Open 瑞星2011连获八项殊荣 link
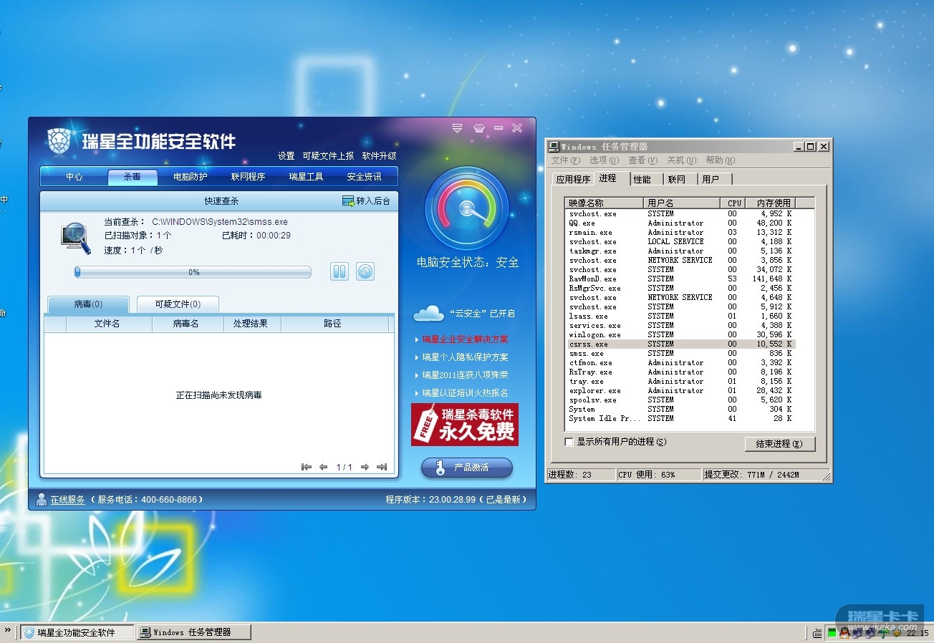The image size is (934, 643). point(465,375)
